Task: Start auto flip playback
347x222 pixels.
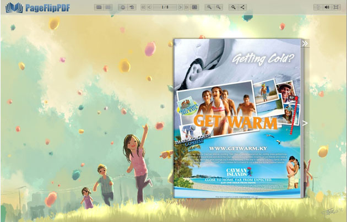Action: pyautogui.click(x=194, y=7)
